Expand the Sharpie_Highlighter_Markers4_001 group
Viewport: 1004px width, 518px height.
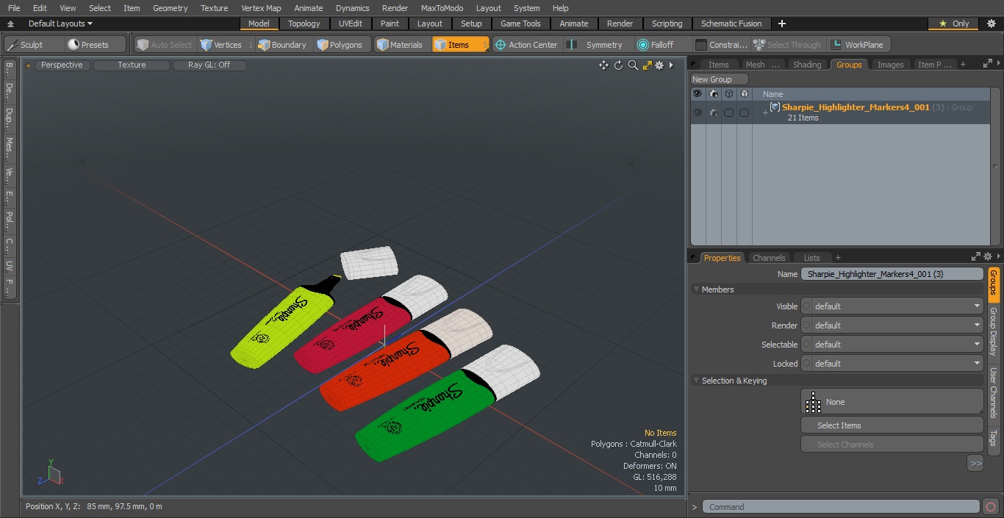(765, 113)
